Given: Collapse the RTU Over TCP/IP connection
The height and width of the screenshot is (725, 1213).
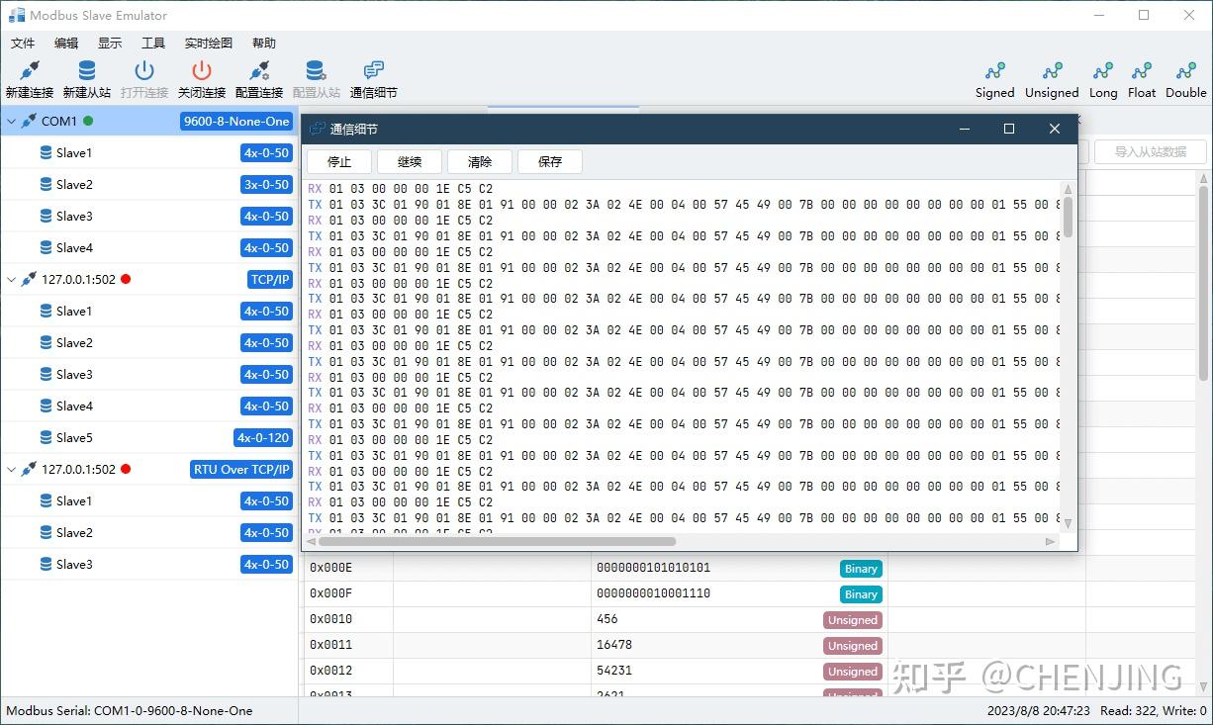Looking at the screenshot, I should click(12, 469).
